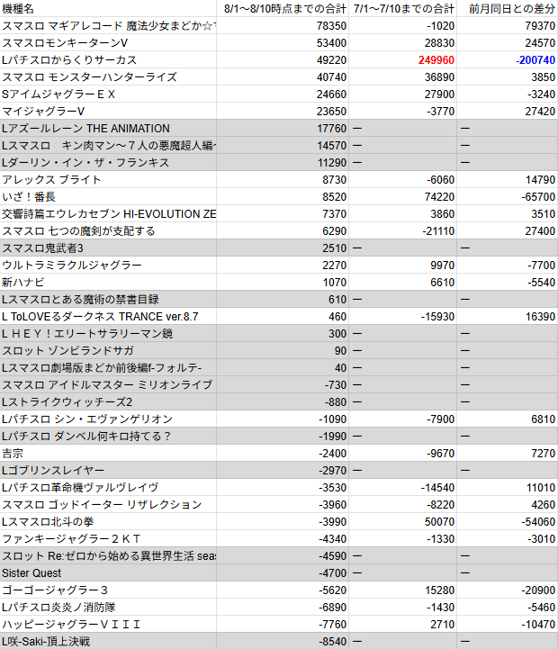Select the value 50070
The width and height of the screenshot is (558, 649).
click(439, 522)
